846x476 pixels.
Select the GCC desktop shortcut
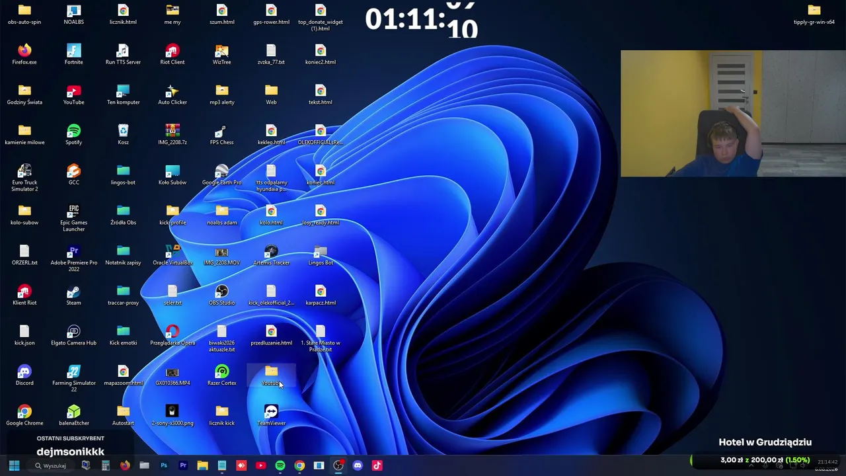(x=73, y=175)
